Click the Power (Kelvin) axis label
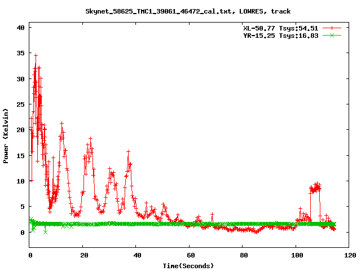361x271 pixels. coord(6,136)
